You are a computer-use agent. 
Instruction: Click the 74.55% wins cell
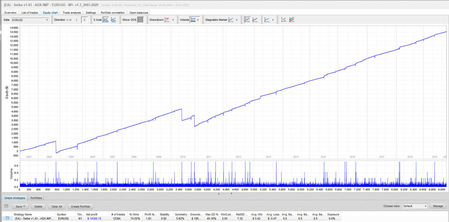click(x=134, y=218)
